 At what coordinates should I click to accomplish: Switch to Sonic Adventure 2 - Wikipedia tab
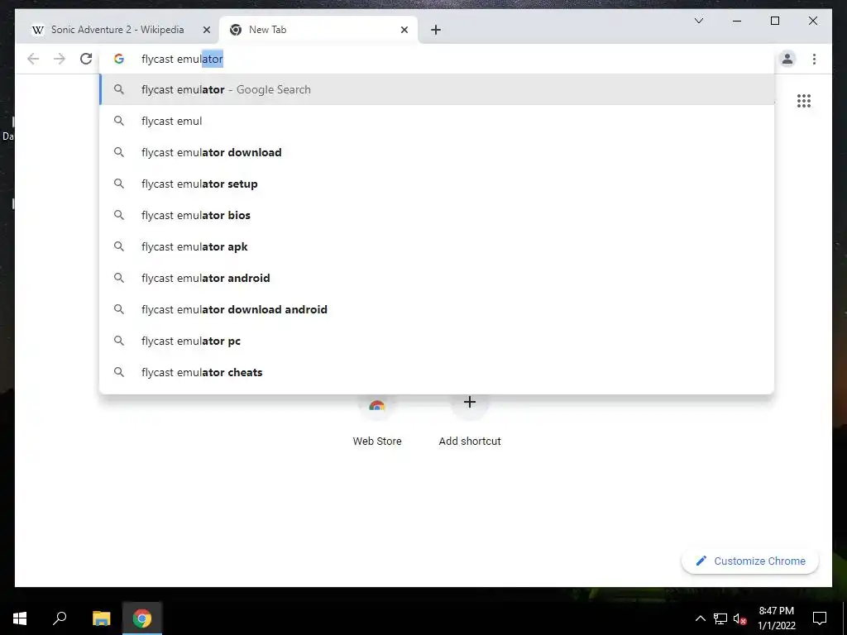pos(117,30)
